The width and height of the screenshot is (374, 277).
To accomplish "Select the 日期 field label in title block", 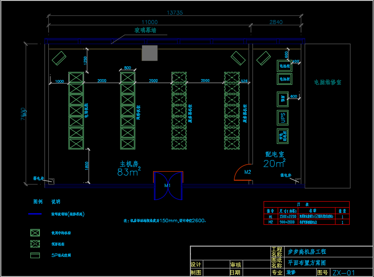I will click(235, 272).
